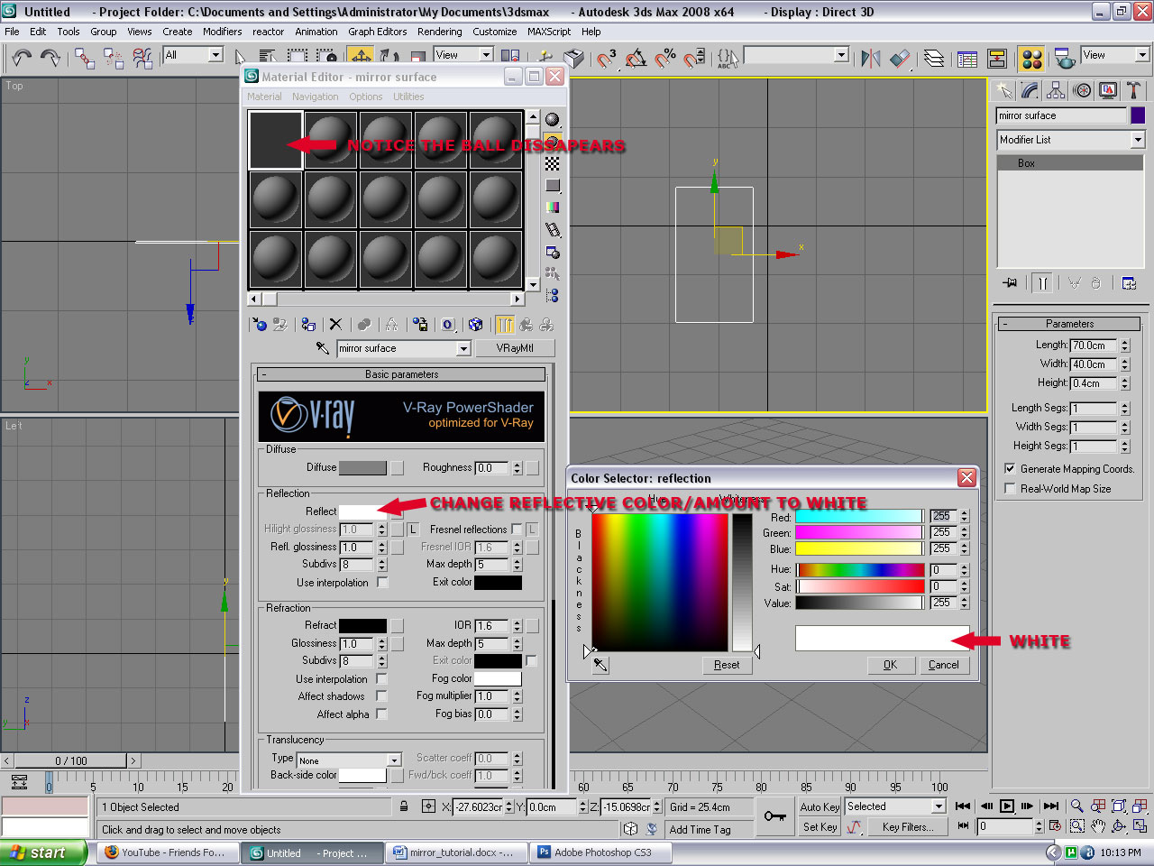This screenshot has height=866, width=1154.
Task: Click the Diffuse gray color swatch
Action: click(362, 467)
